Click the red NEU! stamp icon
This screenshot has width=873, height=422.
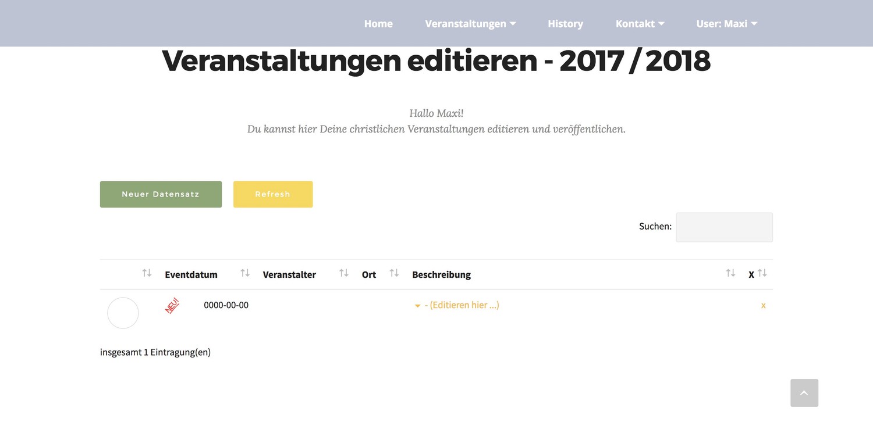pos(172,306)
